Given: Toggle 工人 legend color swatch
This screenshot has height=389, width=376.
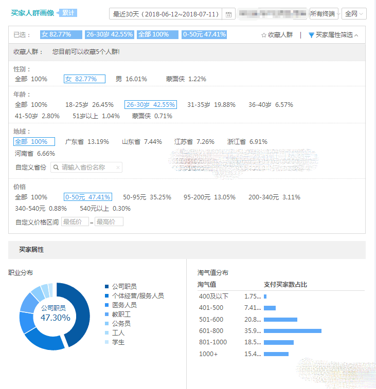Looking at the screenshot, I should [x=107, y=332].
